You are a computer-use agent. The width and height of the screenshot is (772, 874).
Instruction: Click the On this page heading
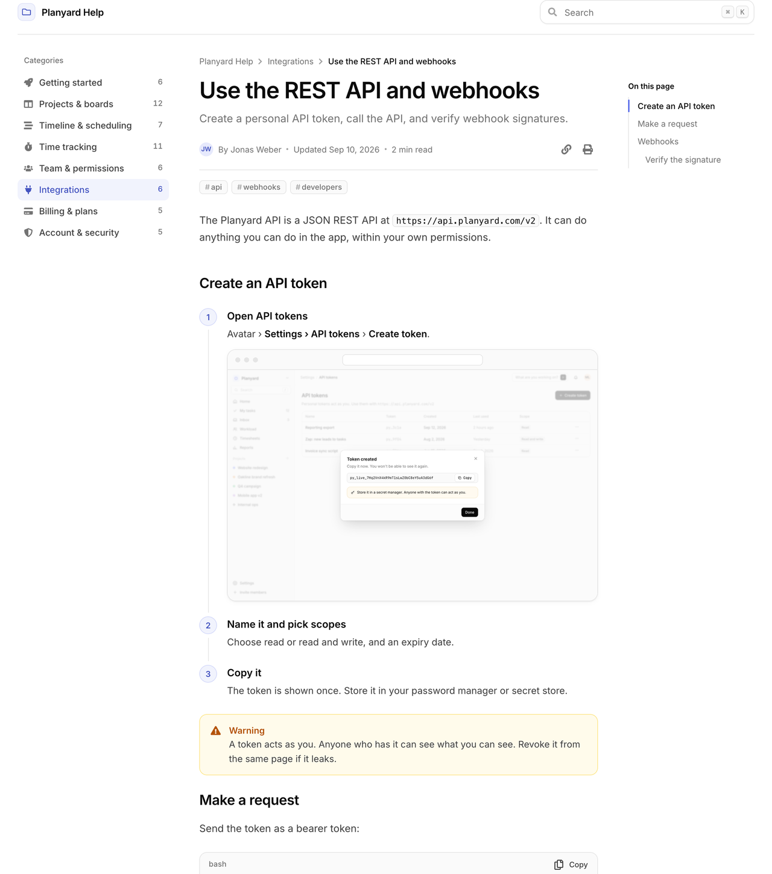tap(651, 86)
